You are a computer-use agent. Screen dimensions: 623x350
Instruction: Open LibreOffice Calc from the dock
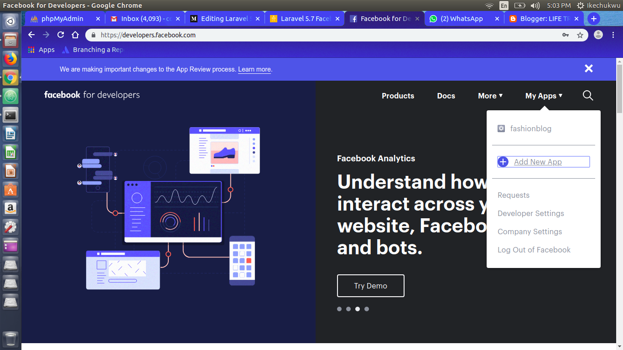[x=10, y=153]
